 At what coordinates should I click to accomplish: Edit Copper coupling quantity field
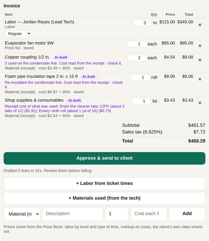(x=137, y=58)
